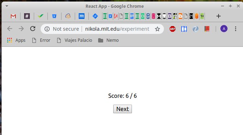Open the green checkmark pinned tab
Screen dimensions: 243x135
(41, 16)
